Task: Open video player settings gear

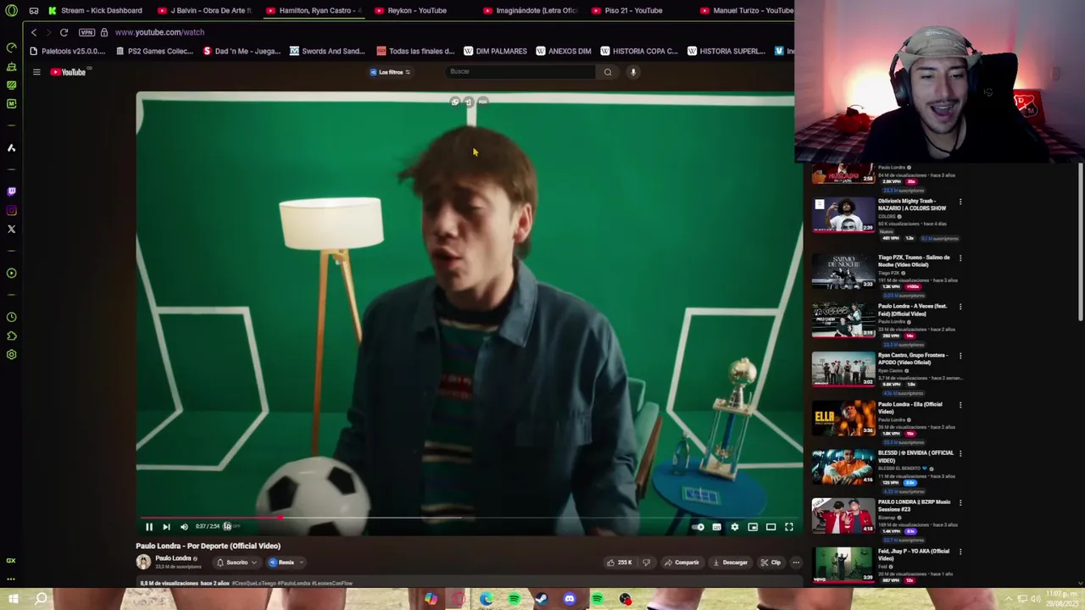Action: pos(735,527)
